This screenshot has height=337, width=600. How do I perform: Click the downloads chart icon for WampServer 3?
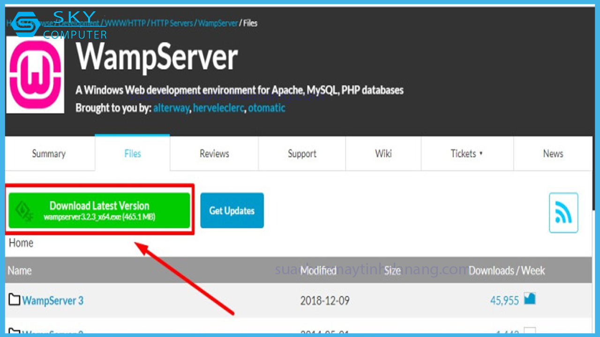pos(530,299)
